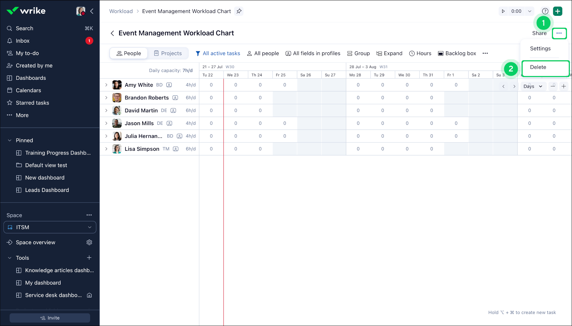572x326 pixels.
Task: Expand Amy White's row
Action: pyautogui.click(x=106, y=85)
